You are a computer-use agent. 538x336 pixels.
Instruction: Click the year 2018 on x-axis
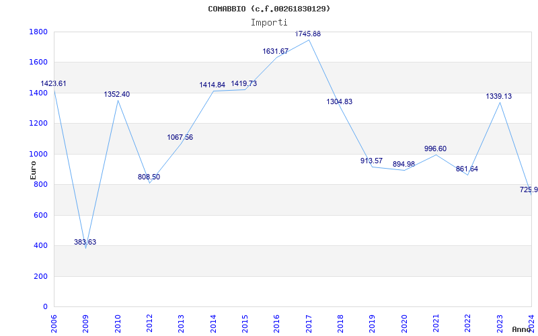tap(340, 324)
